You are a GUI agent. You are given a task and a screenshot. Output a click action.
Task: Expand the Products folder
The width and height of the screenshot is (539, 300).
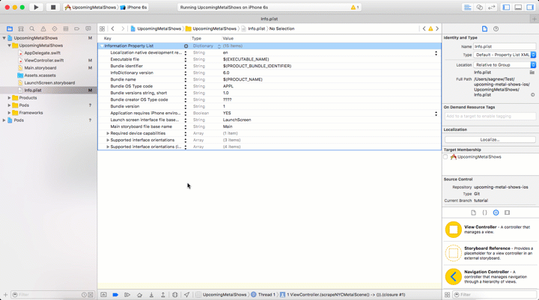[9, 98]
